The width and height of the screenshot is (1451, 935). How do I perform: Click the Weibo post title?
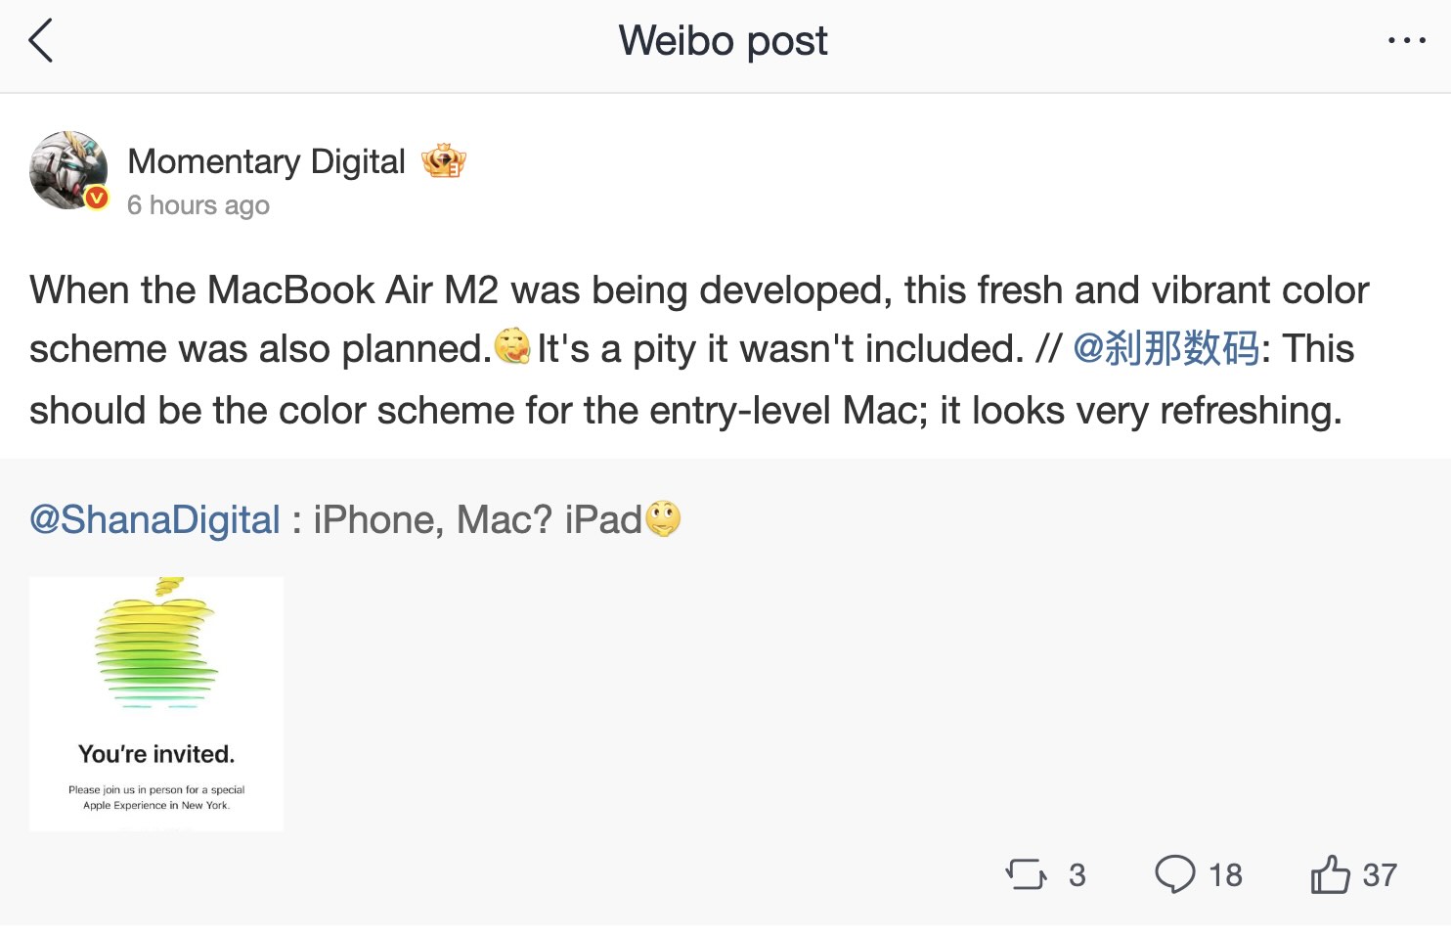tap(723, 40)
